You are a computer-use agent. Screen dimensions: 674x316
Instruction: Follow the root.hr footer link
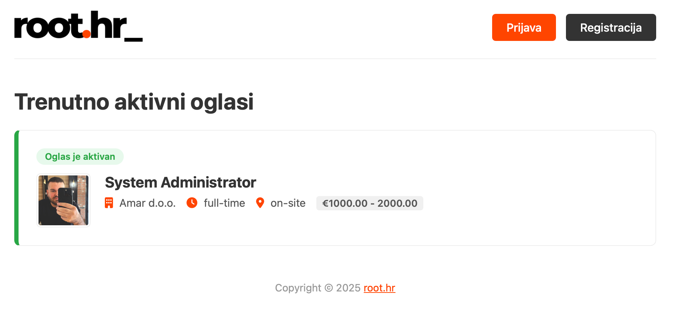379,288
